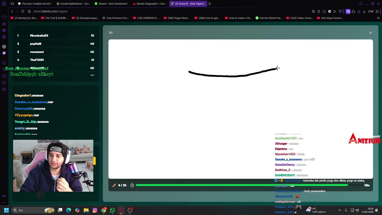
Task: Expand system tray hidden icons chevron
Action: pyautogui.click(x=339, y=210)
